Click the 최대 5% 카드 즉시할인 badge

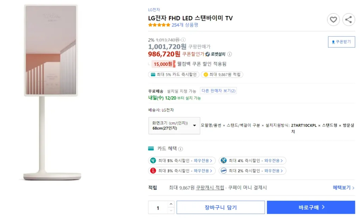pyautogui.click(x=173, y=74)
